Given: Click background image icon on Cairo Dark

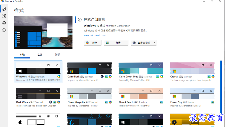Looking at the screenshot, I should (x=106, y=76).
